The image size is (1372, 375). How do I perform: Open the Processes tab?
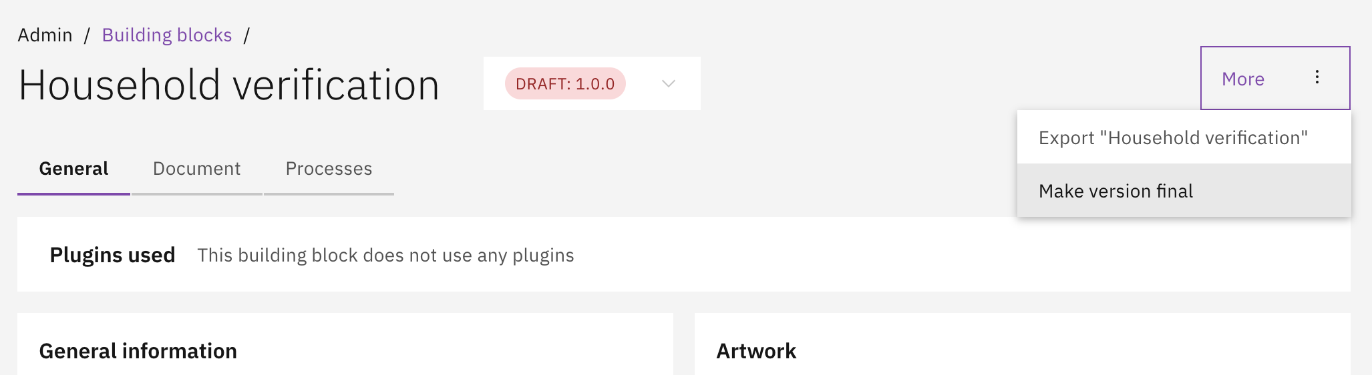point(329,169)
